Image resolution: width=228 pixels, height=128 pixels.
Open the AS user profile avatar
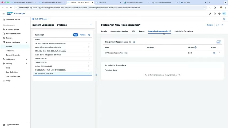(224, 14)
